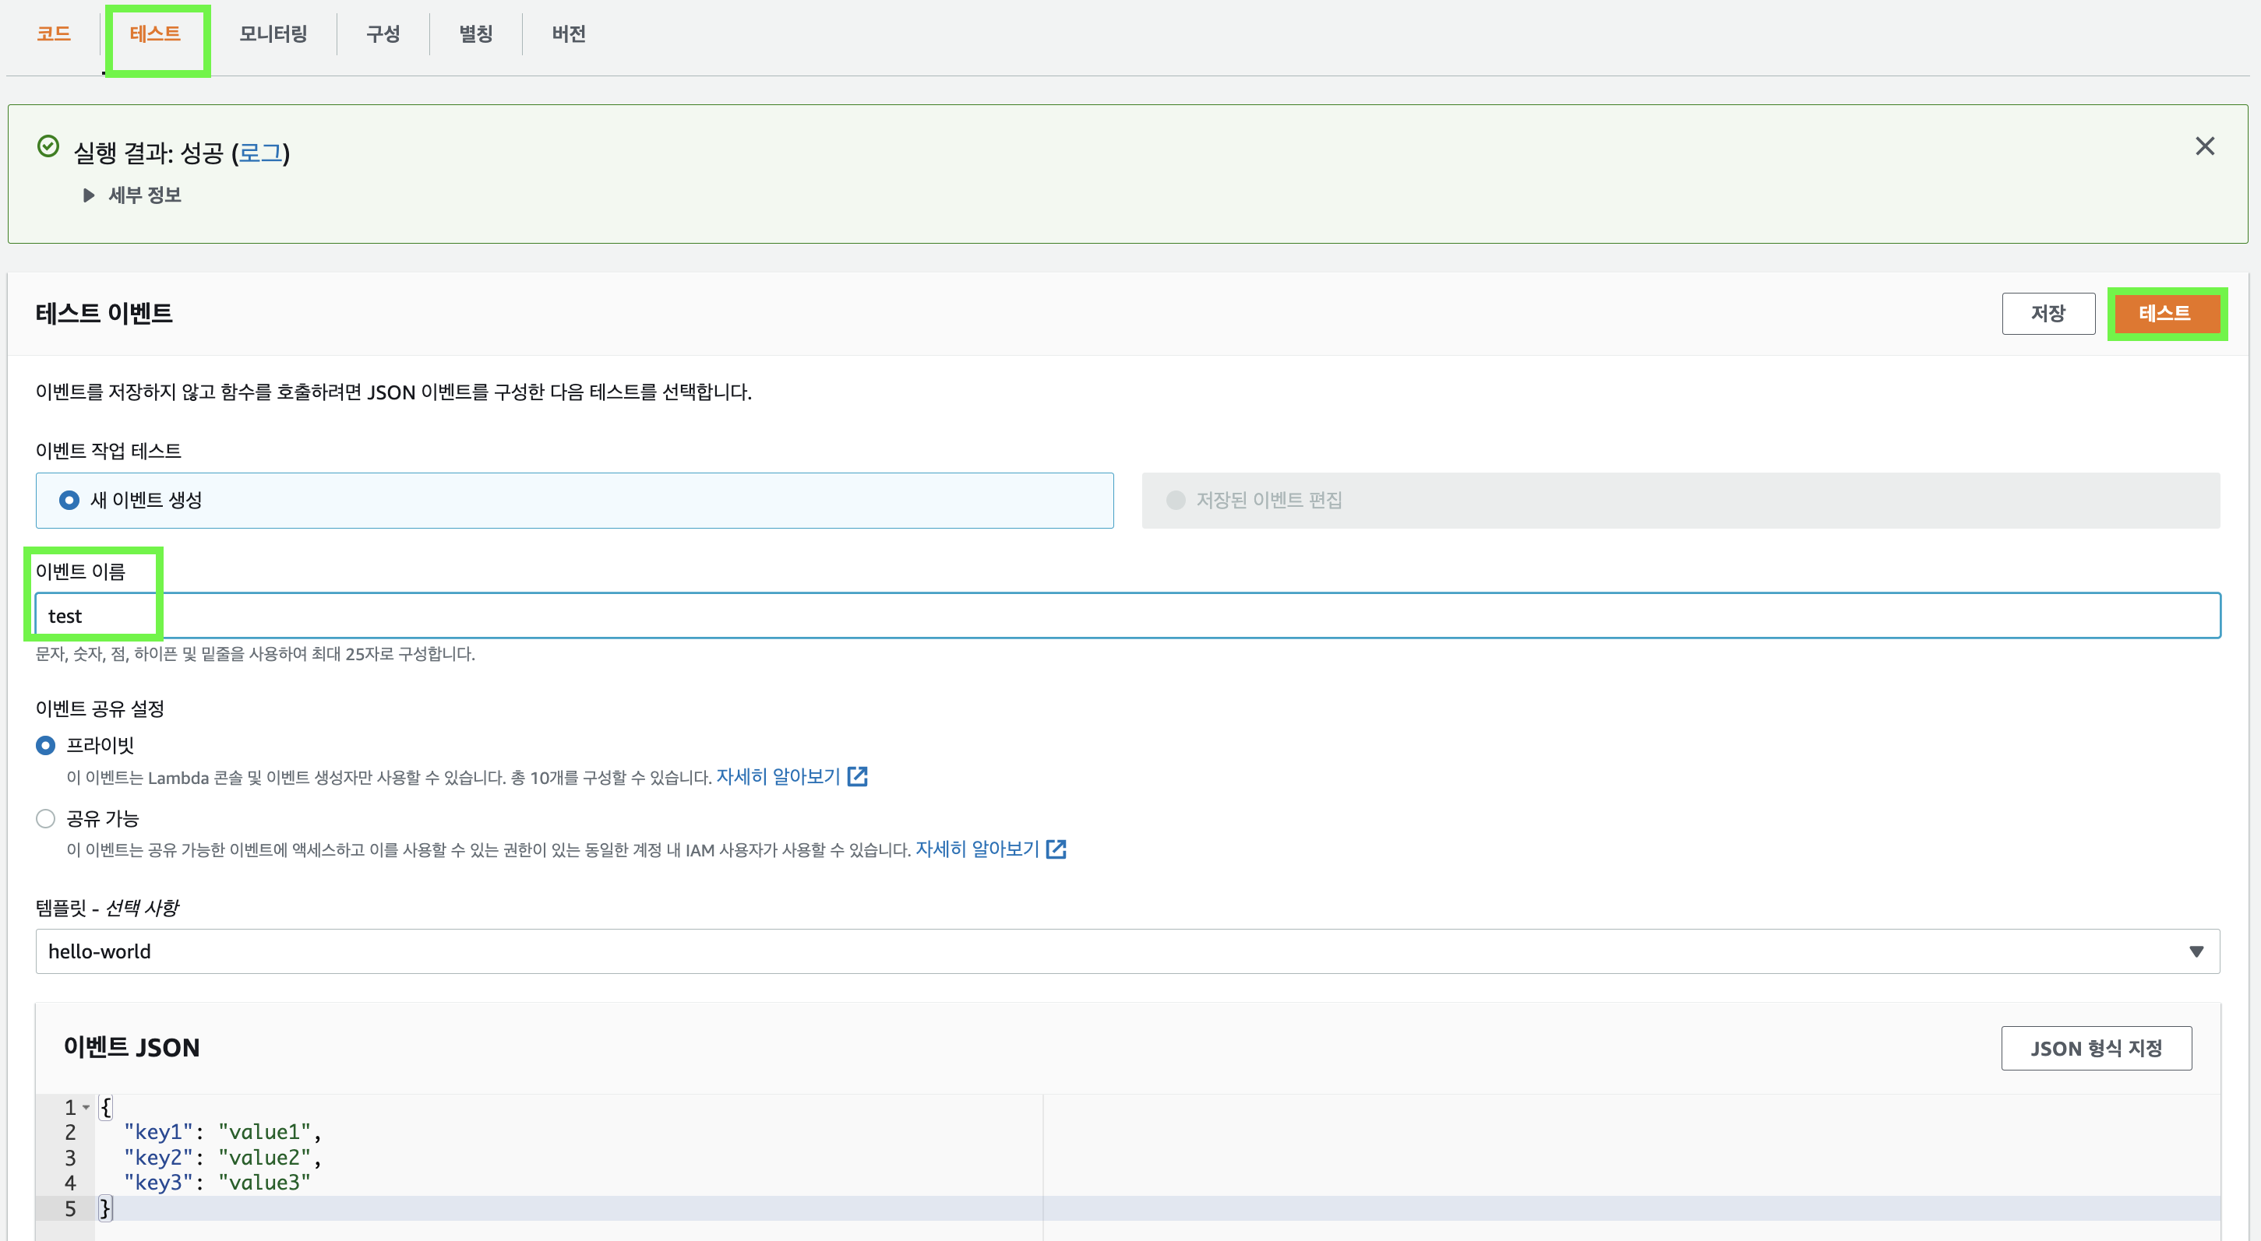Image resolution: width=2261 pixels, height=1241 pixels.
Task: Dismiss the execution result banner with X
Action: (2204, 146)
